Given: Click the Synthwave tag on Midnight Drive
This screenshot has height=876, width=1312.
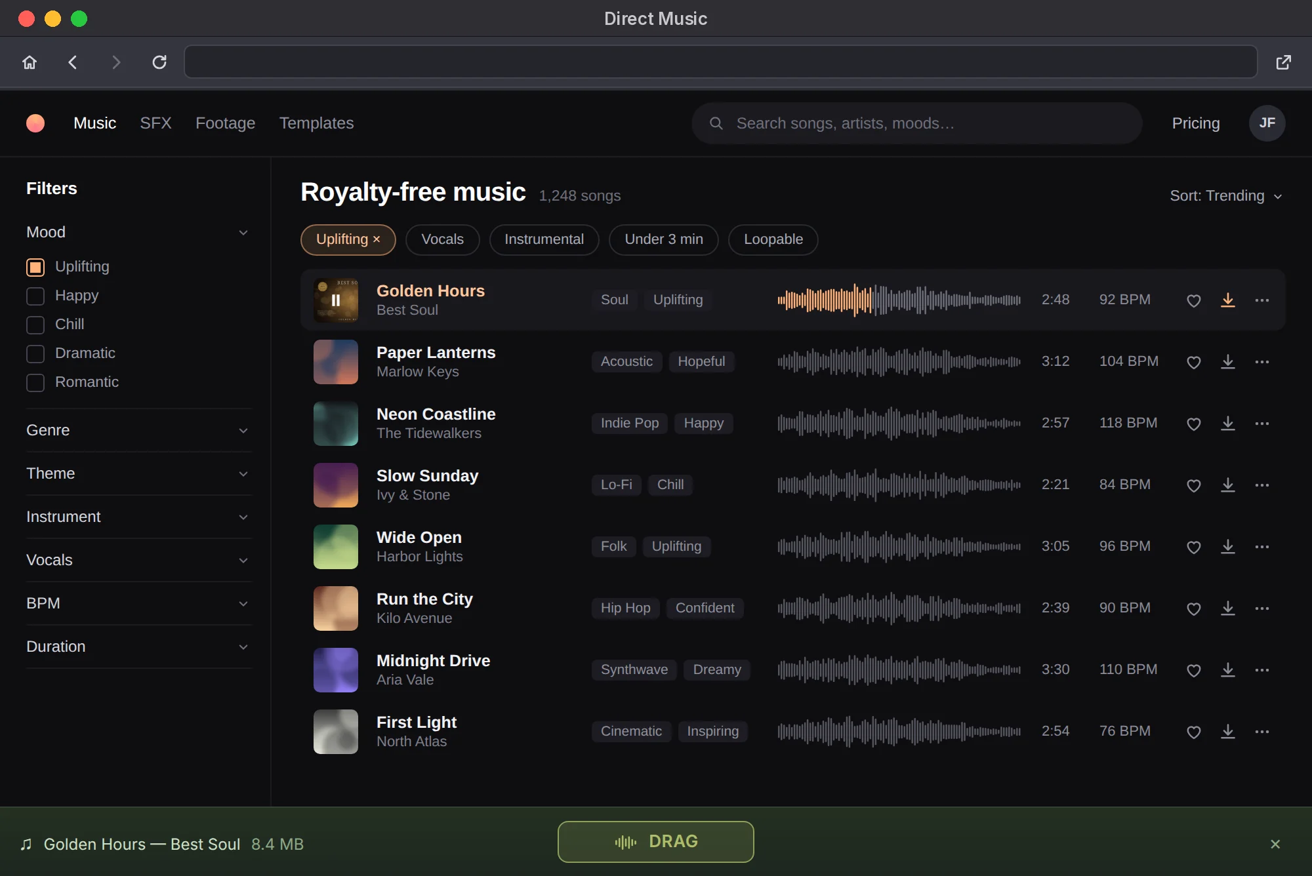Looking at the screenshot, I should (x=634, y=669).
